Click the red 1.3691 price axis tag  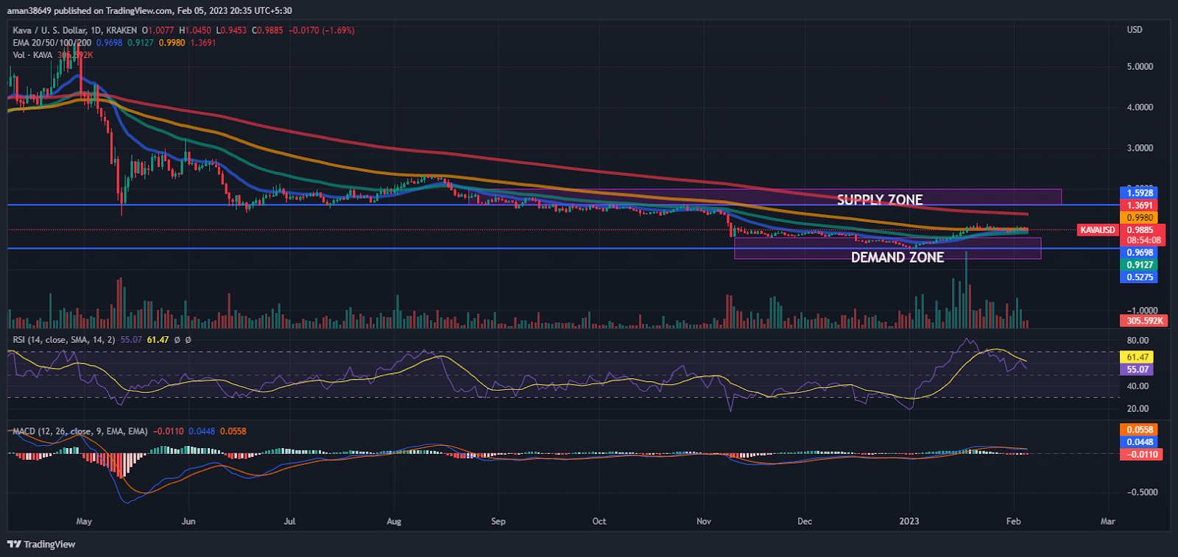pyautogui.click(x=1140, y=205)
